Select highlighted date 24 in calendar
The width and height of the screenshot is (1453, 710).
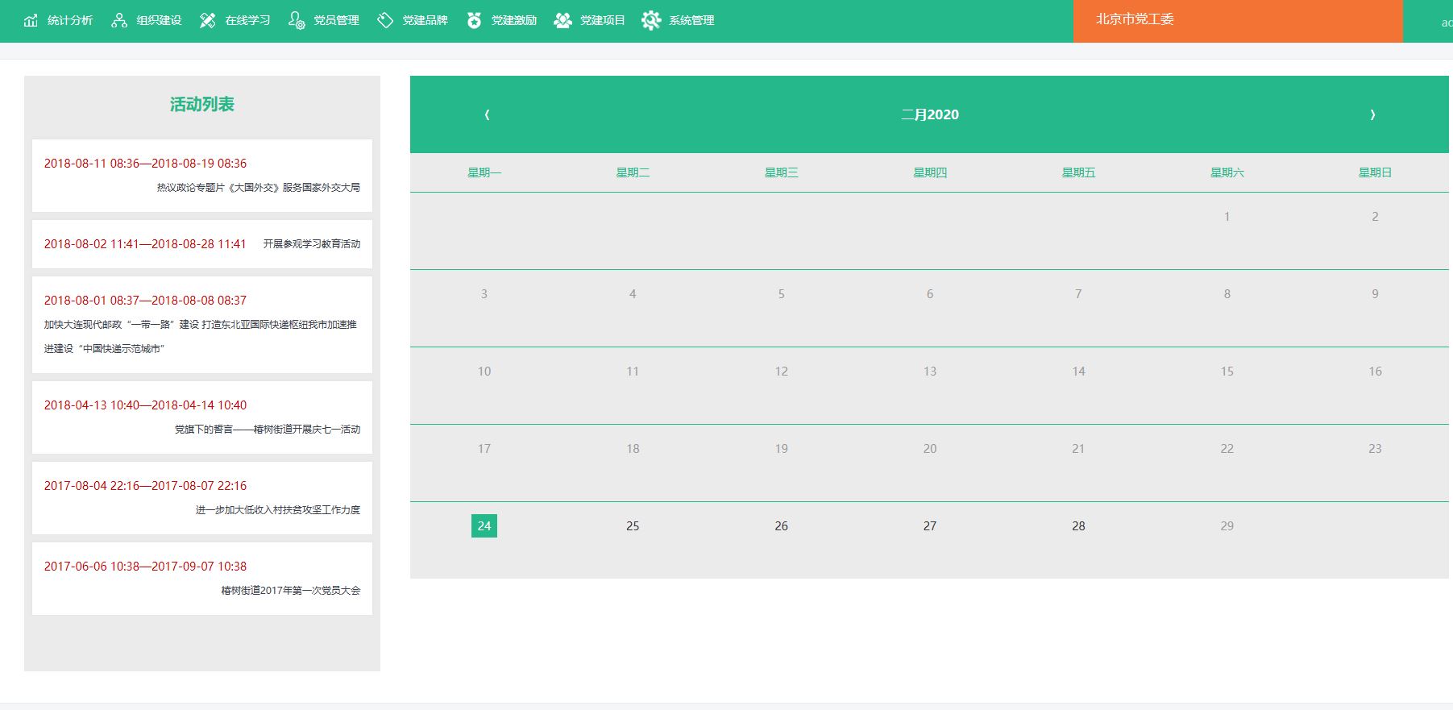click(484, 526)
